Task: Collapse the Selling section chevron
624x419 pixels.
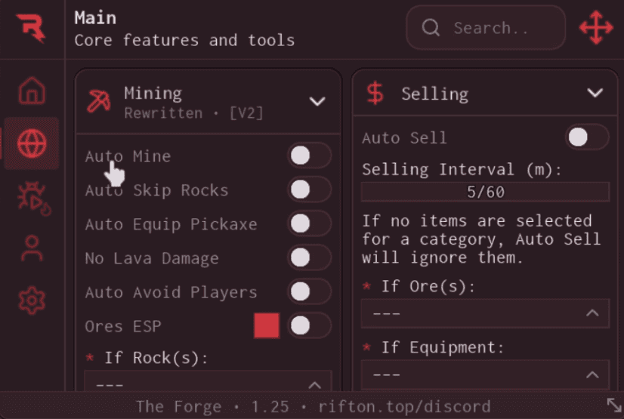Action: 595,93
